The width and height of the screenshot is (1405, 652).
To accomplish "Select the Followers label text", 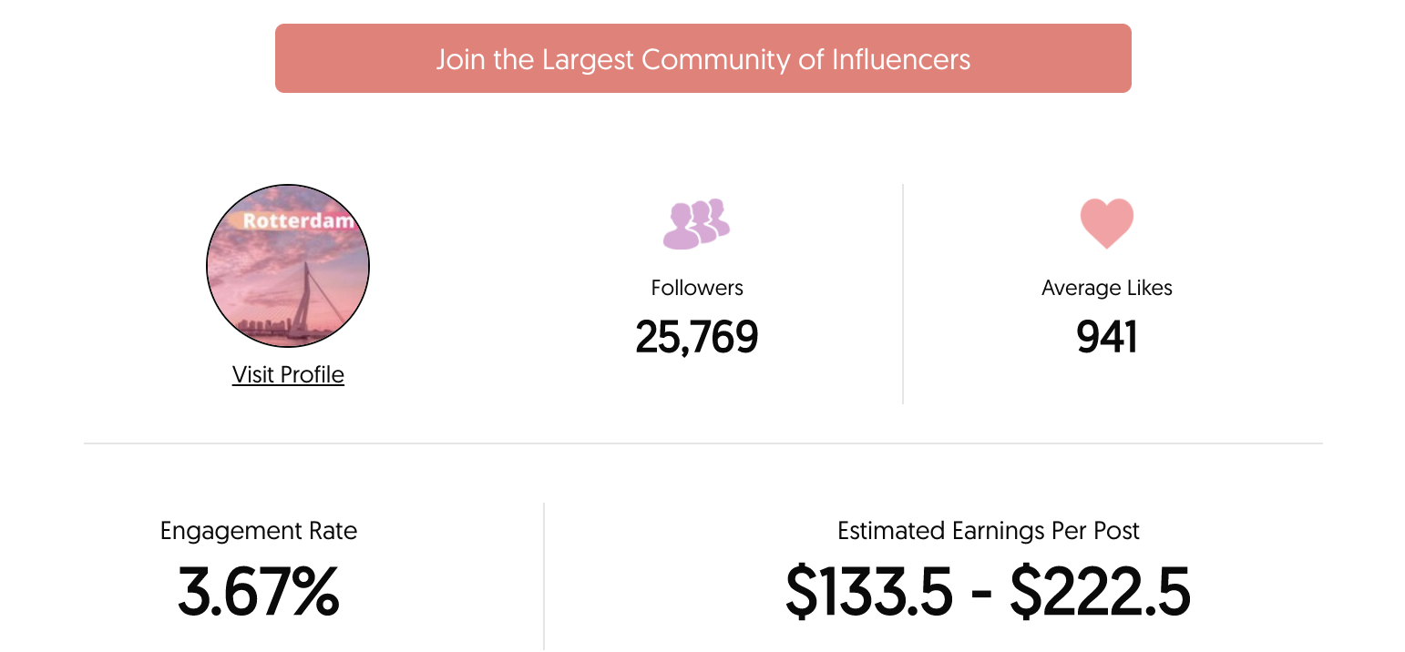I will click(697, 288).
